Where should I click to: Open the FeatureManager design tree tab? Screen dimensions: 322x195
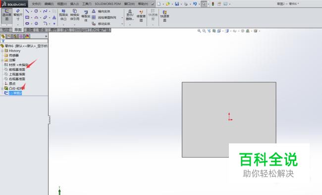pyautogui.click(x=3, y=36)
